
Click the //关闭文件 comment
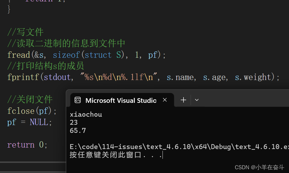30,100
